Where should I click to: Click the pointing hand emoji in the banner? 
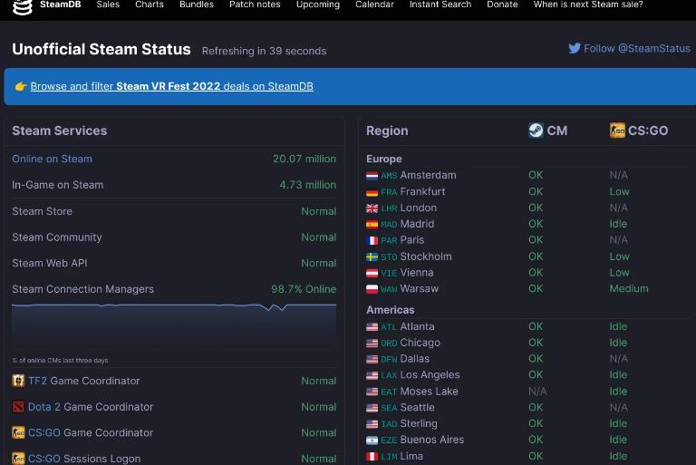point(21,86)
